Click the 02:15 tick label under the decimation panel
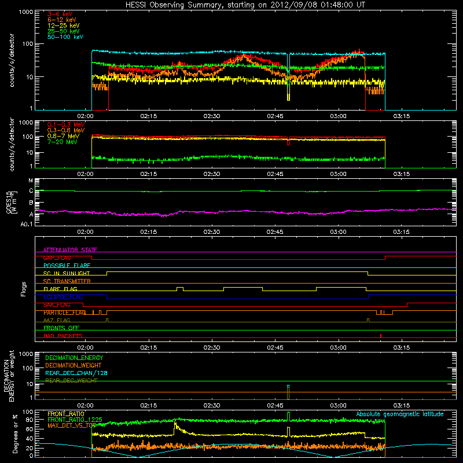This screenshot has height=463, width=463. click(x=149, y=406)
